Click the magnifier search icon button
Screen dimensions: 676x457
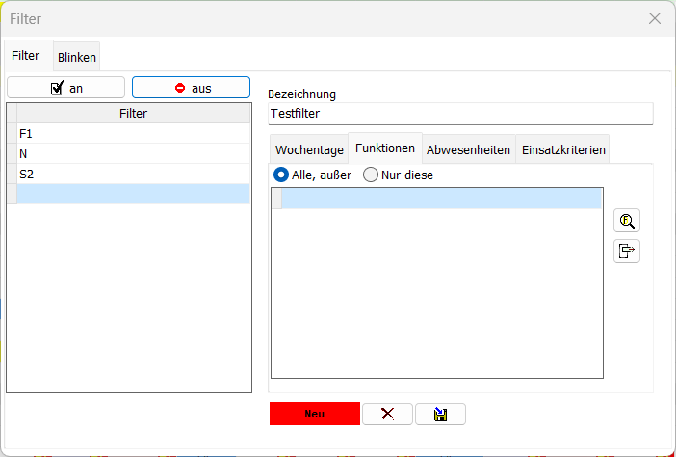tap(627, 221)
